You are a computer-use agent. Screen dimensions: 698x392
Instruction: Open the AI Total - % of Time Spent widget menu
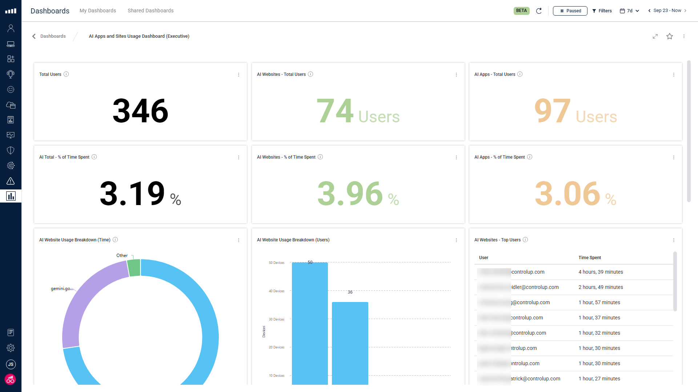coord(238,157)
